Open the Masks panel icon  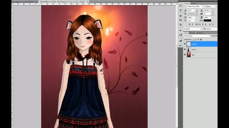click(x=181, y=34)
